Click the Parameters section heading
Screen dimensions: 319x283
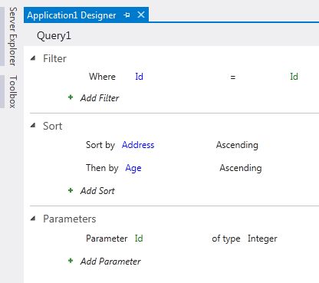69,219
